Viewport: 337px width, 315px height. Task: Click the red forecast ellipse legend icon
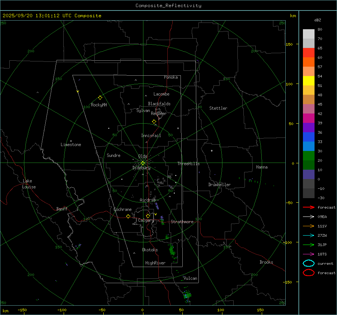309,273
